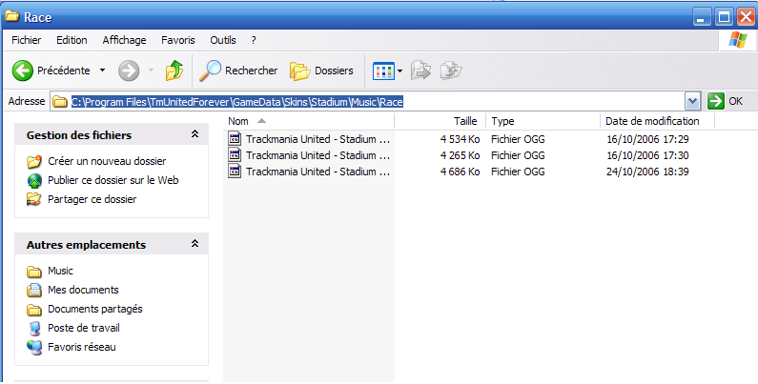Click the web publish globe icon
The width and height of the screenshot is (758, 384).
(34, 181)
